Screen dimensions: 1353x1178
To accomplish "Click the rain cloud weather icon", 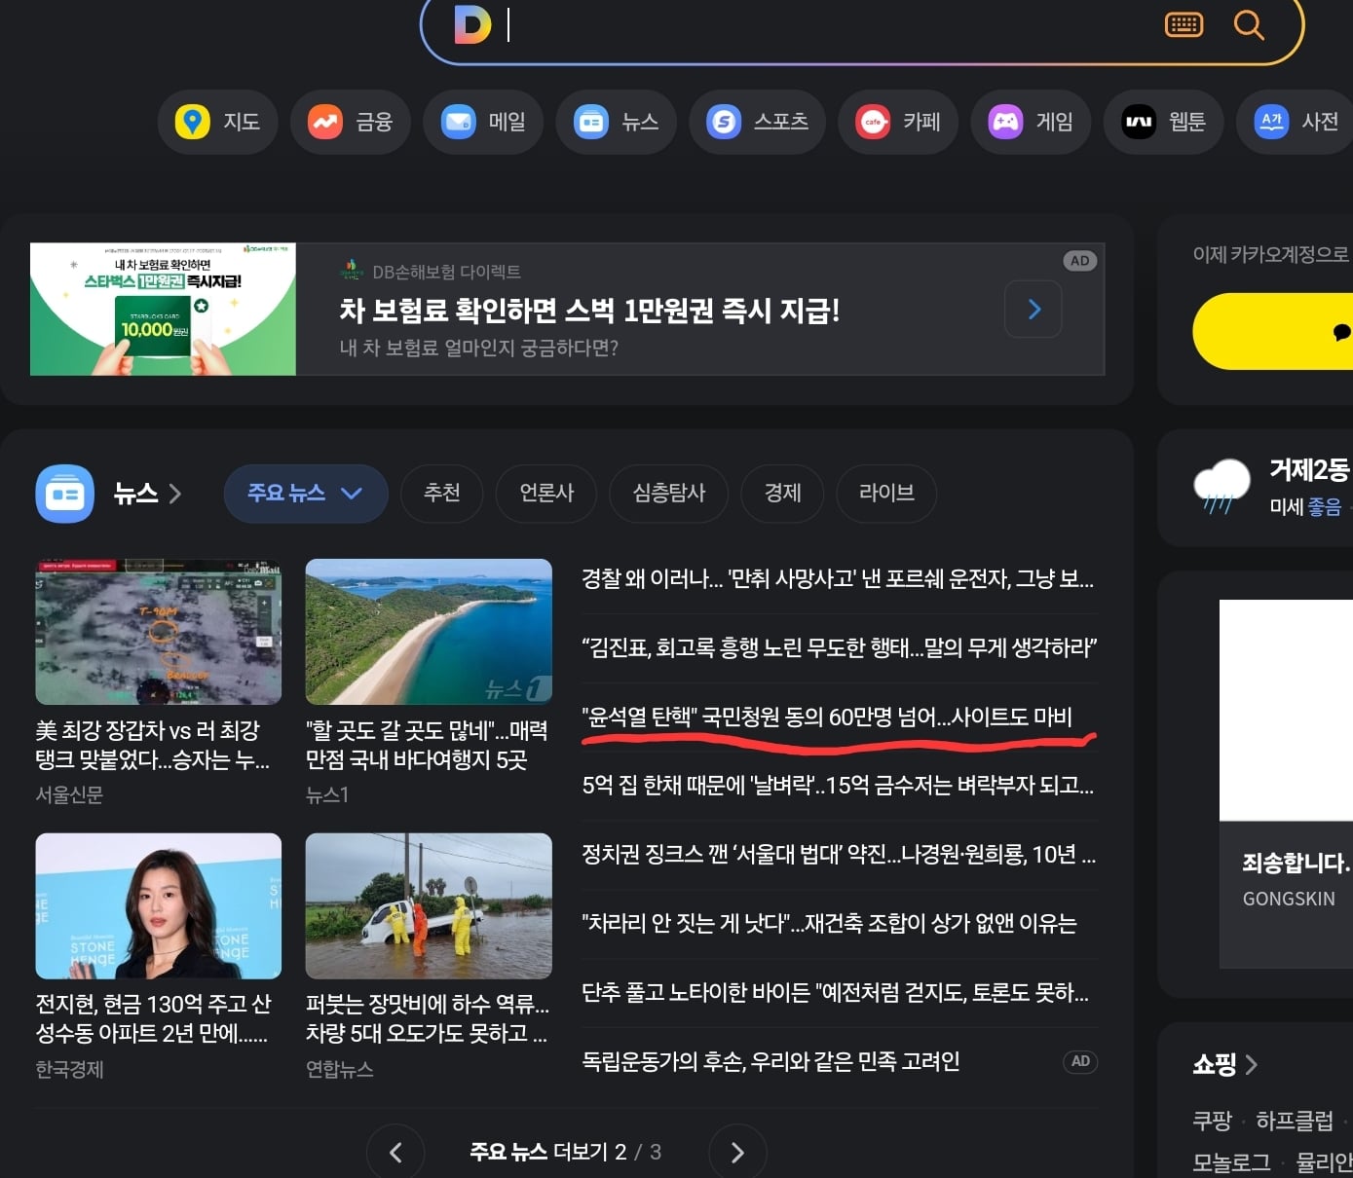I will (1221, 486).
